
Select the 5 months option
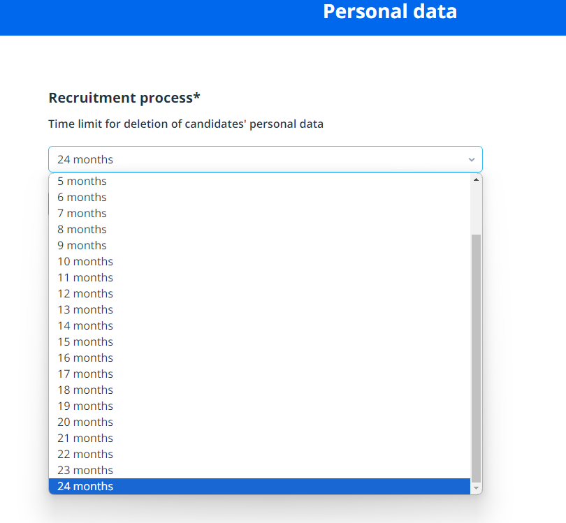82,181
